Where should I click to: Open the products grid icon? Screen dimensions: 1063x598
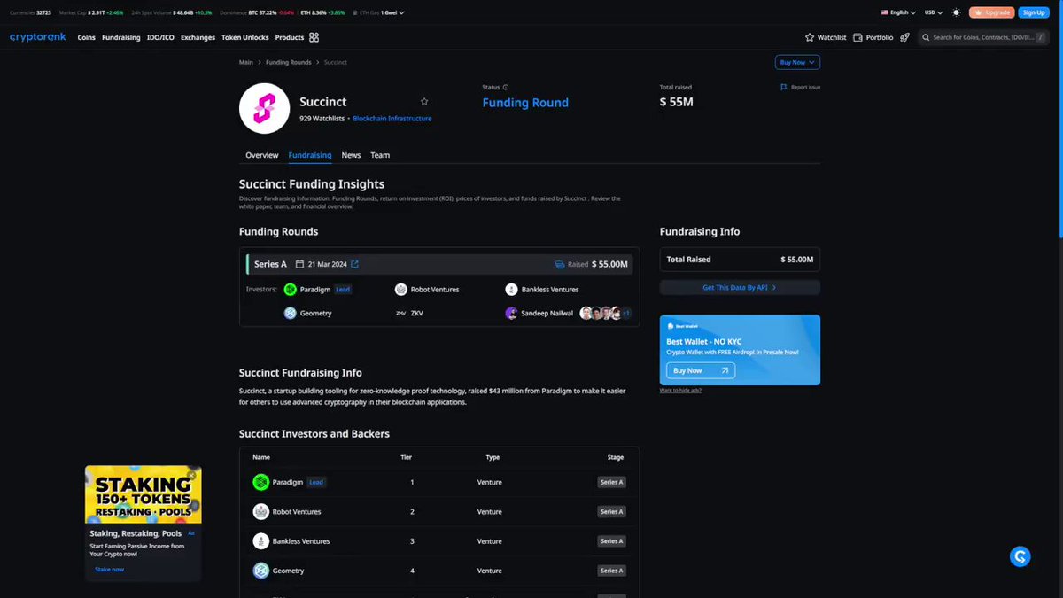(x=314, y=37)
